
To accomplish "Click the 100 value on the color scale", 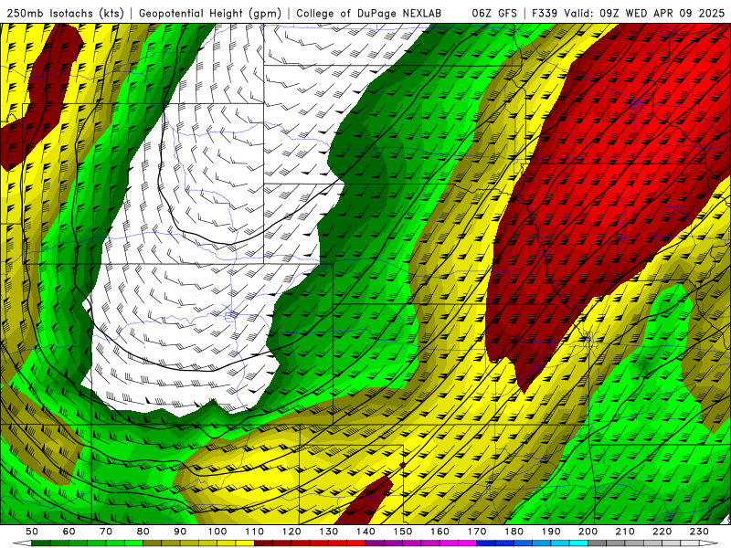I will pos(217,532).
